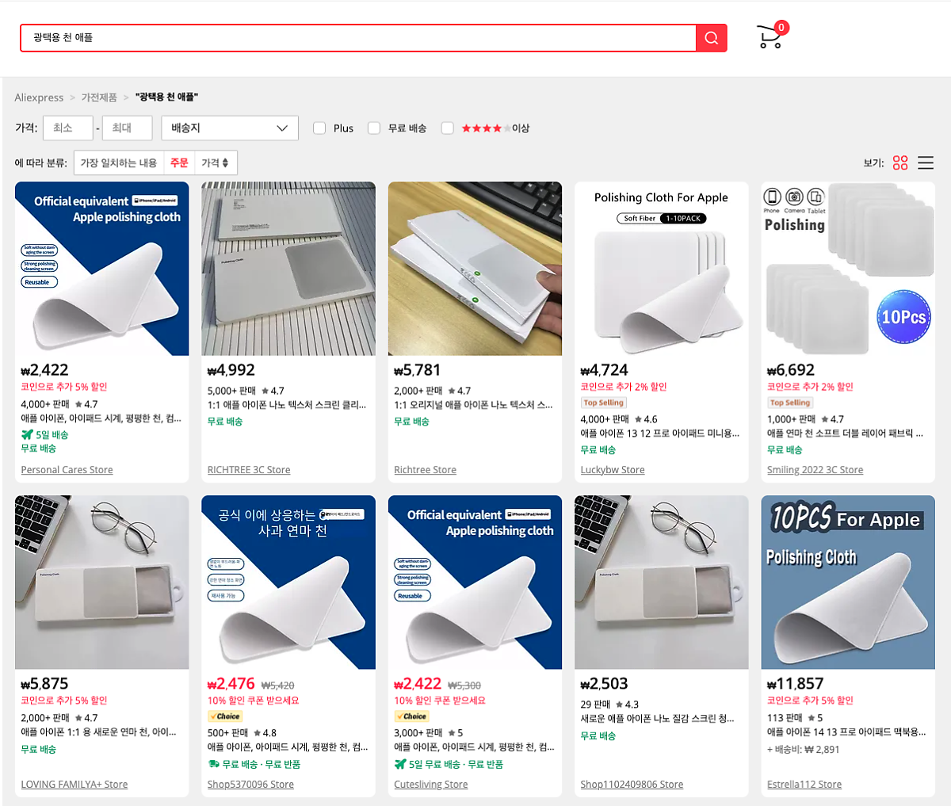Image resolution: width=951 pixels, height=806 pixels.
Task: Open Cutesliving ₩2,422 product image
Action: point(475,583)
